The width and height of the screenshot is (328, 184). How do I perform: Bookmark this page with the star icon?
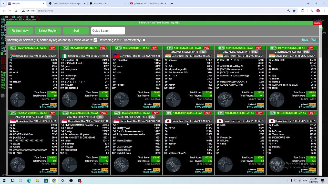coord(294,11)
